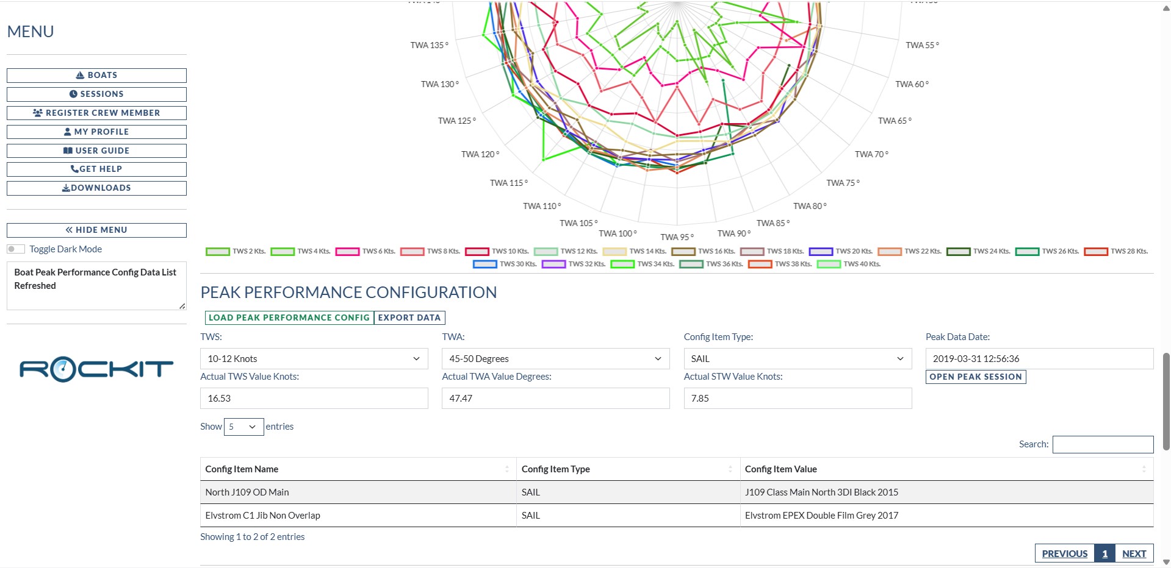Click the table Search input field
Image resolution: width=1171 pixels, height=568 pixels.
tap(1103, 445)
